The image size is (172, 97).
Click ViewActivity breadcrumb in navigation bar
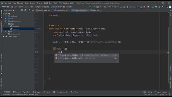pyautogui.click(x=56, y=7)
